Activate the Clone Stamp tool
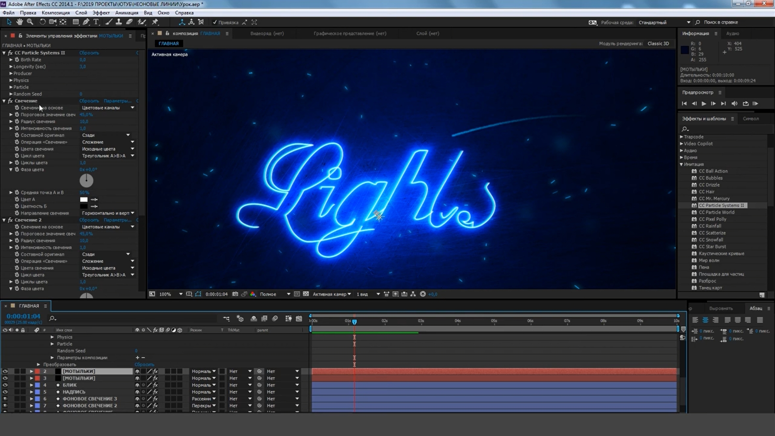Image resolution: width=775 pixels, height=436 pixels. tap(119, 22)
